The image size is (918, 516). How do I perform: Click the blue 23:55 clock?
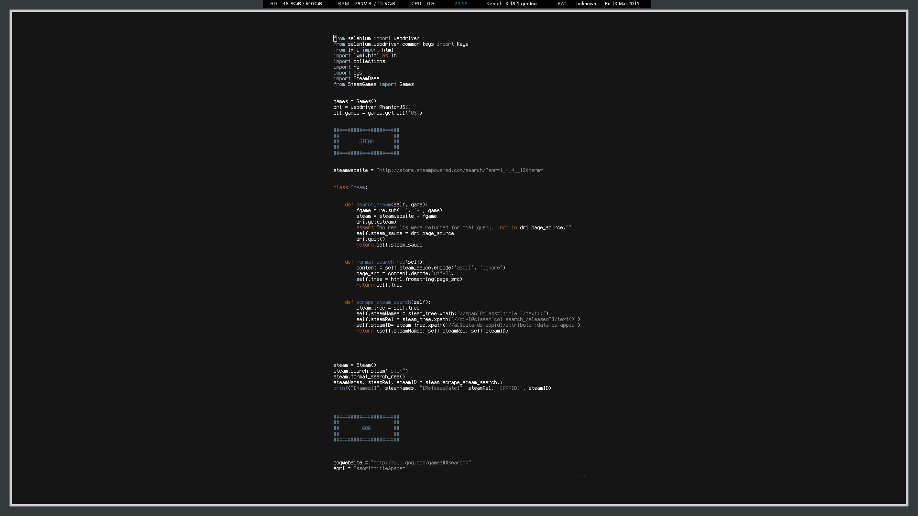[x=461, y=4]
